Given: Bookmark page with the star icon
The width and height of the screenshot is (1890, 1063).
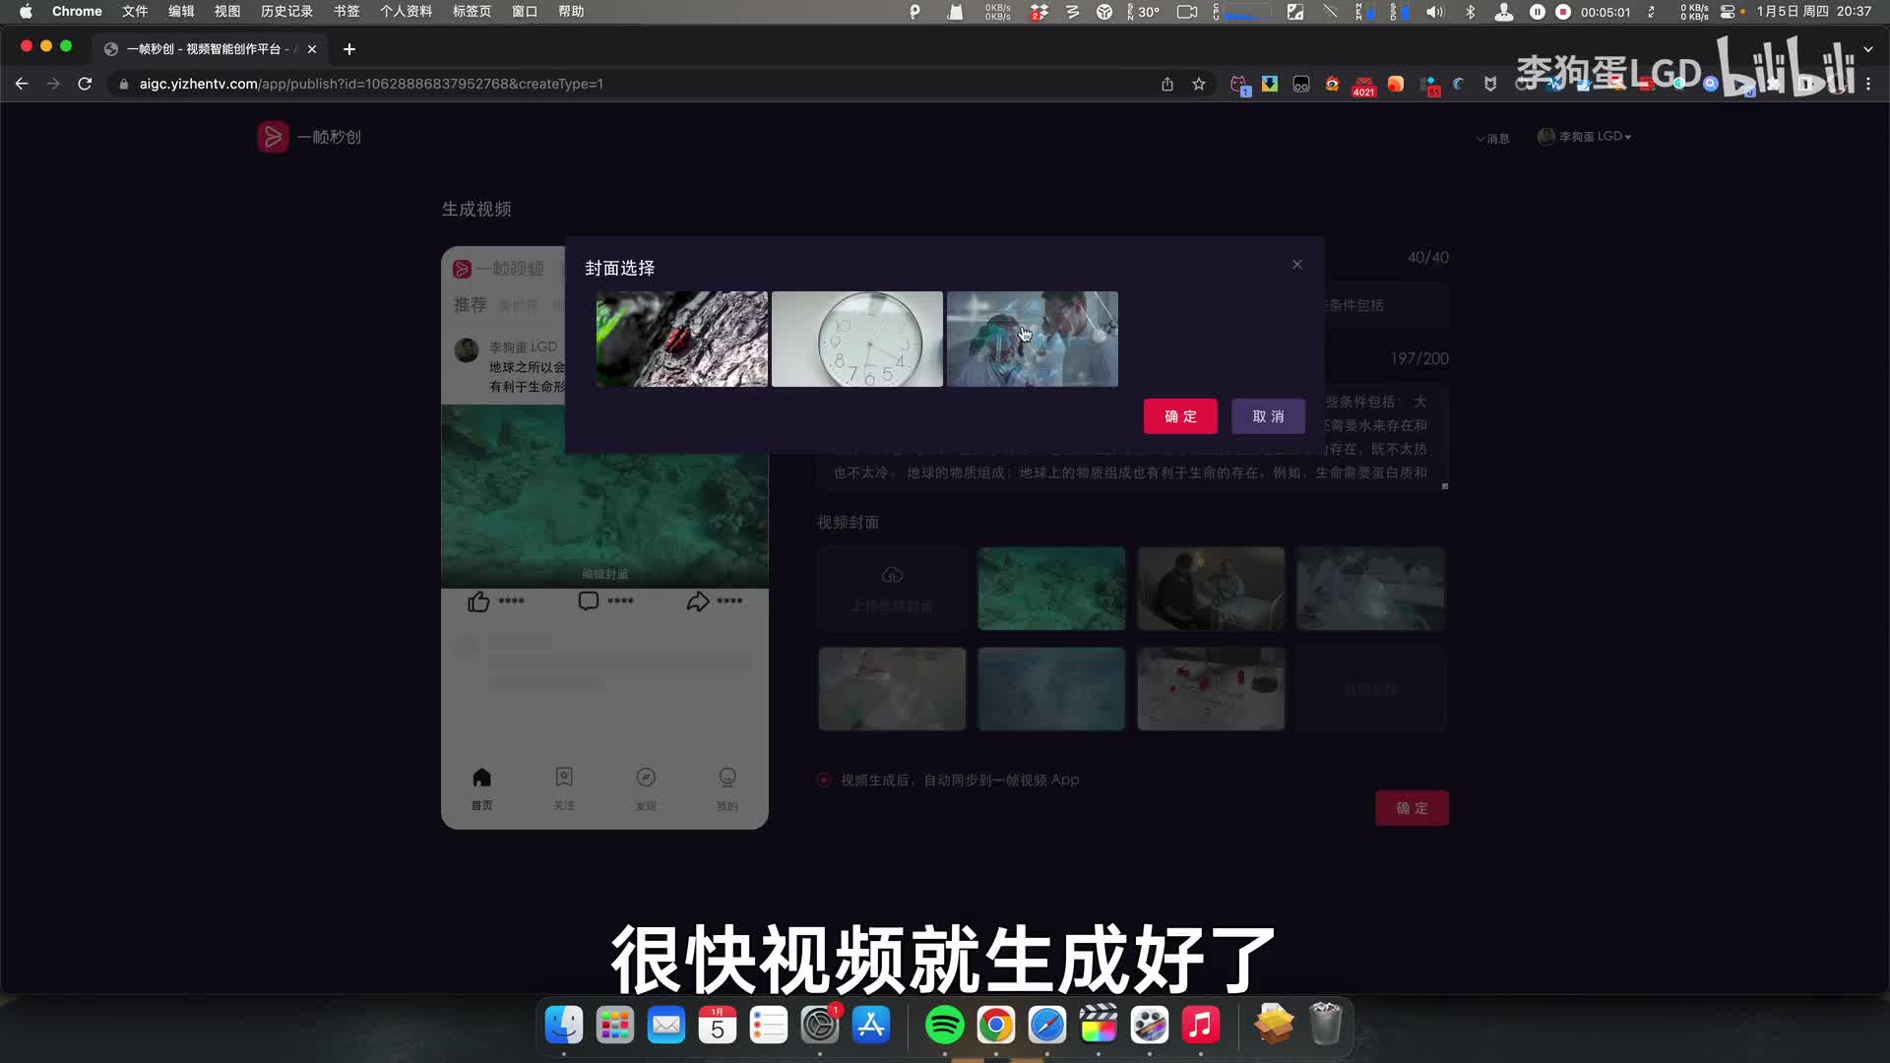Looking at the screenshot, I should (1199, 85).
